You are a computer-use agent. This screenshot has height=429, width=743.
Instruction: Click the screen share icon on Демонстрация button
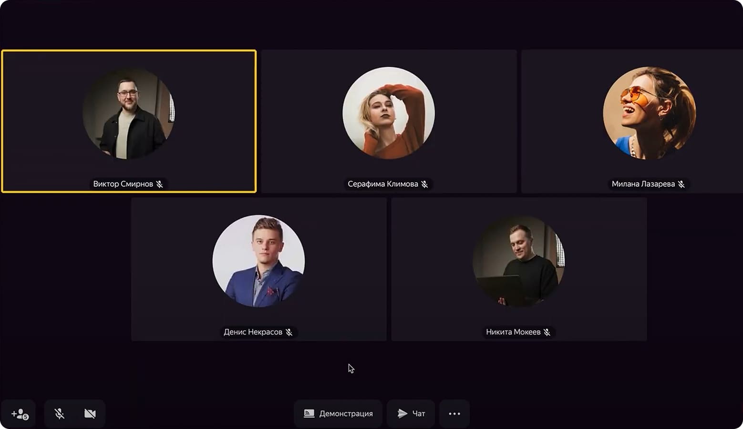pyautogui.click(x=310, y=414)
